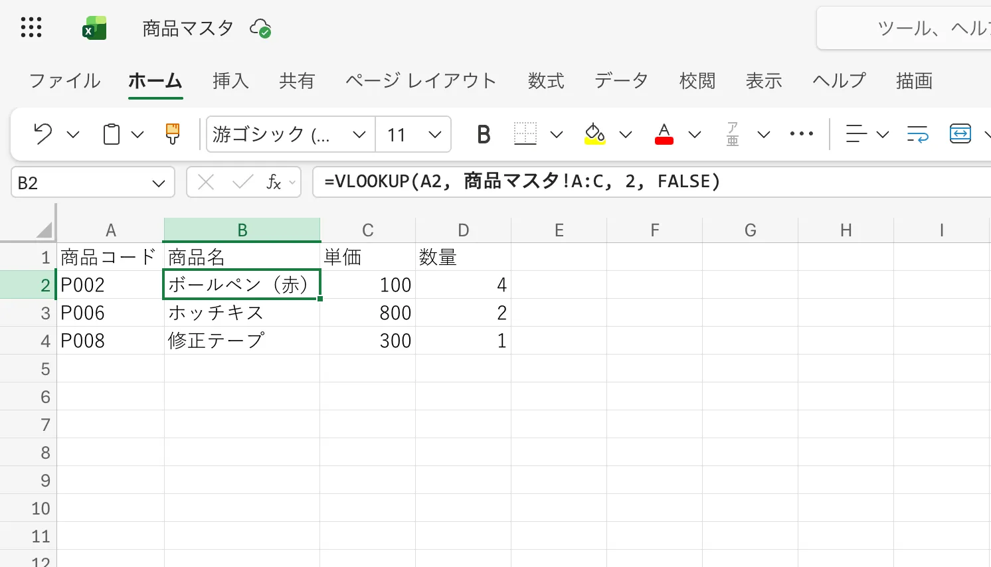Open the font size dropdown
The width and height of the screenshot is (991, 567).
[435, 135]
